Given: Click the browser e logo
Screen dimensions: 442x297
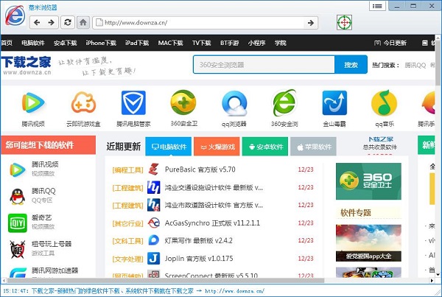Looking at the screenshot, I should pyautogui.click(x=15, y=15).
